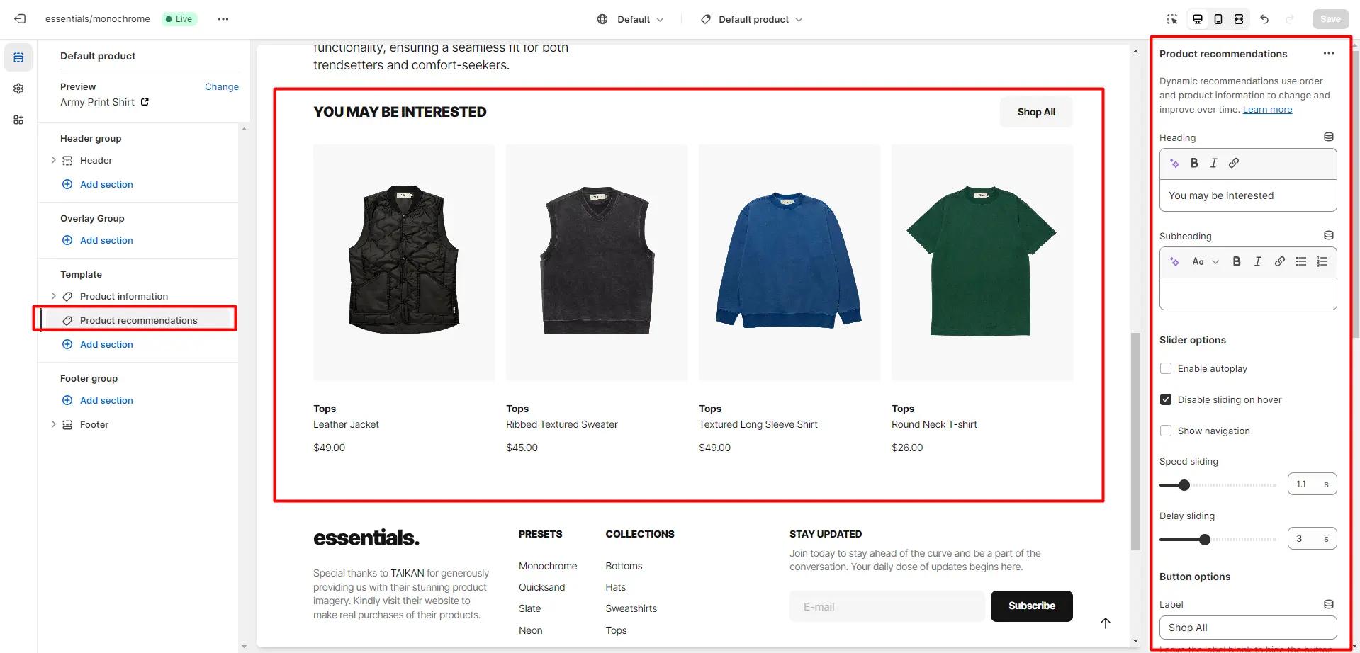Uncheck Disable sliding on hover
The height and width of the screenshot is (653, 1360).
pos(1166,399)
